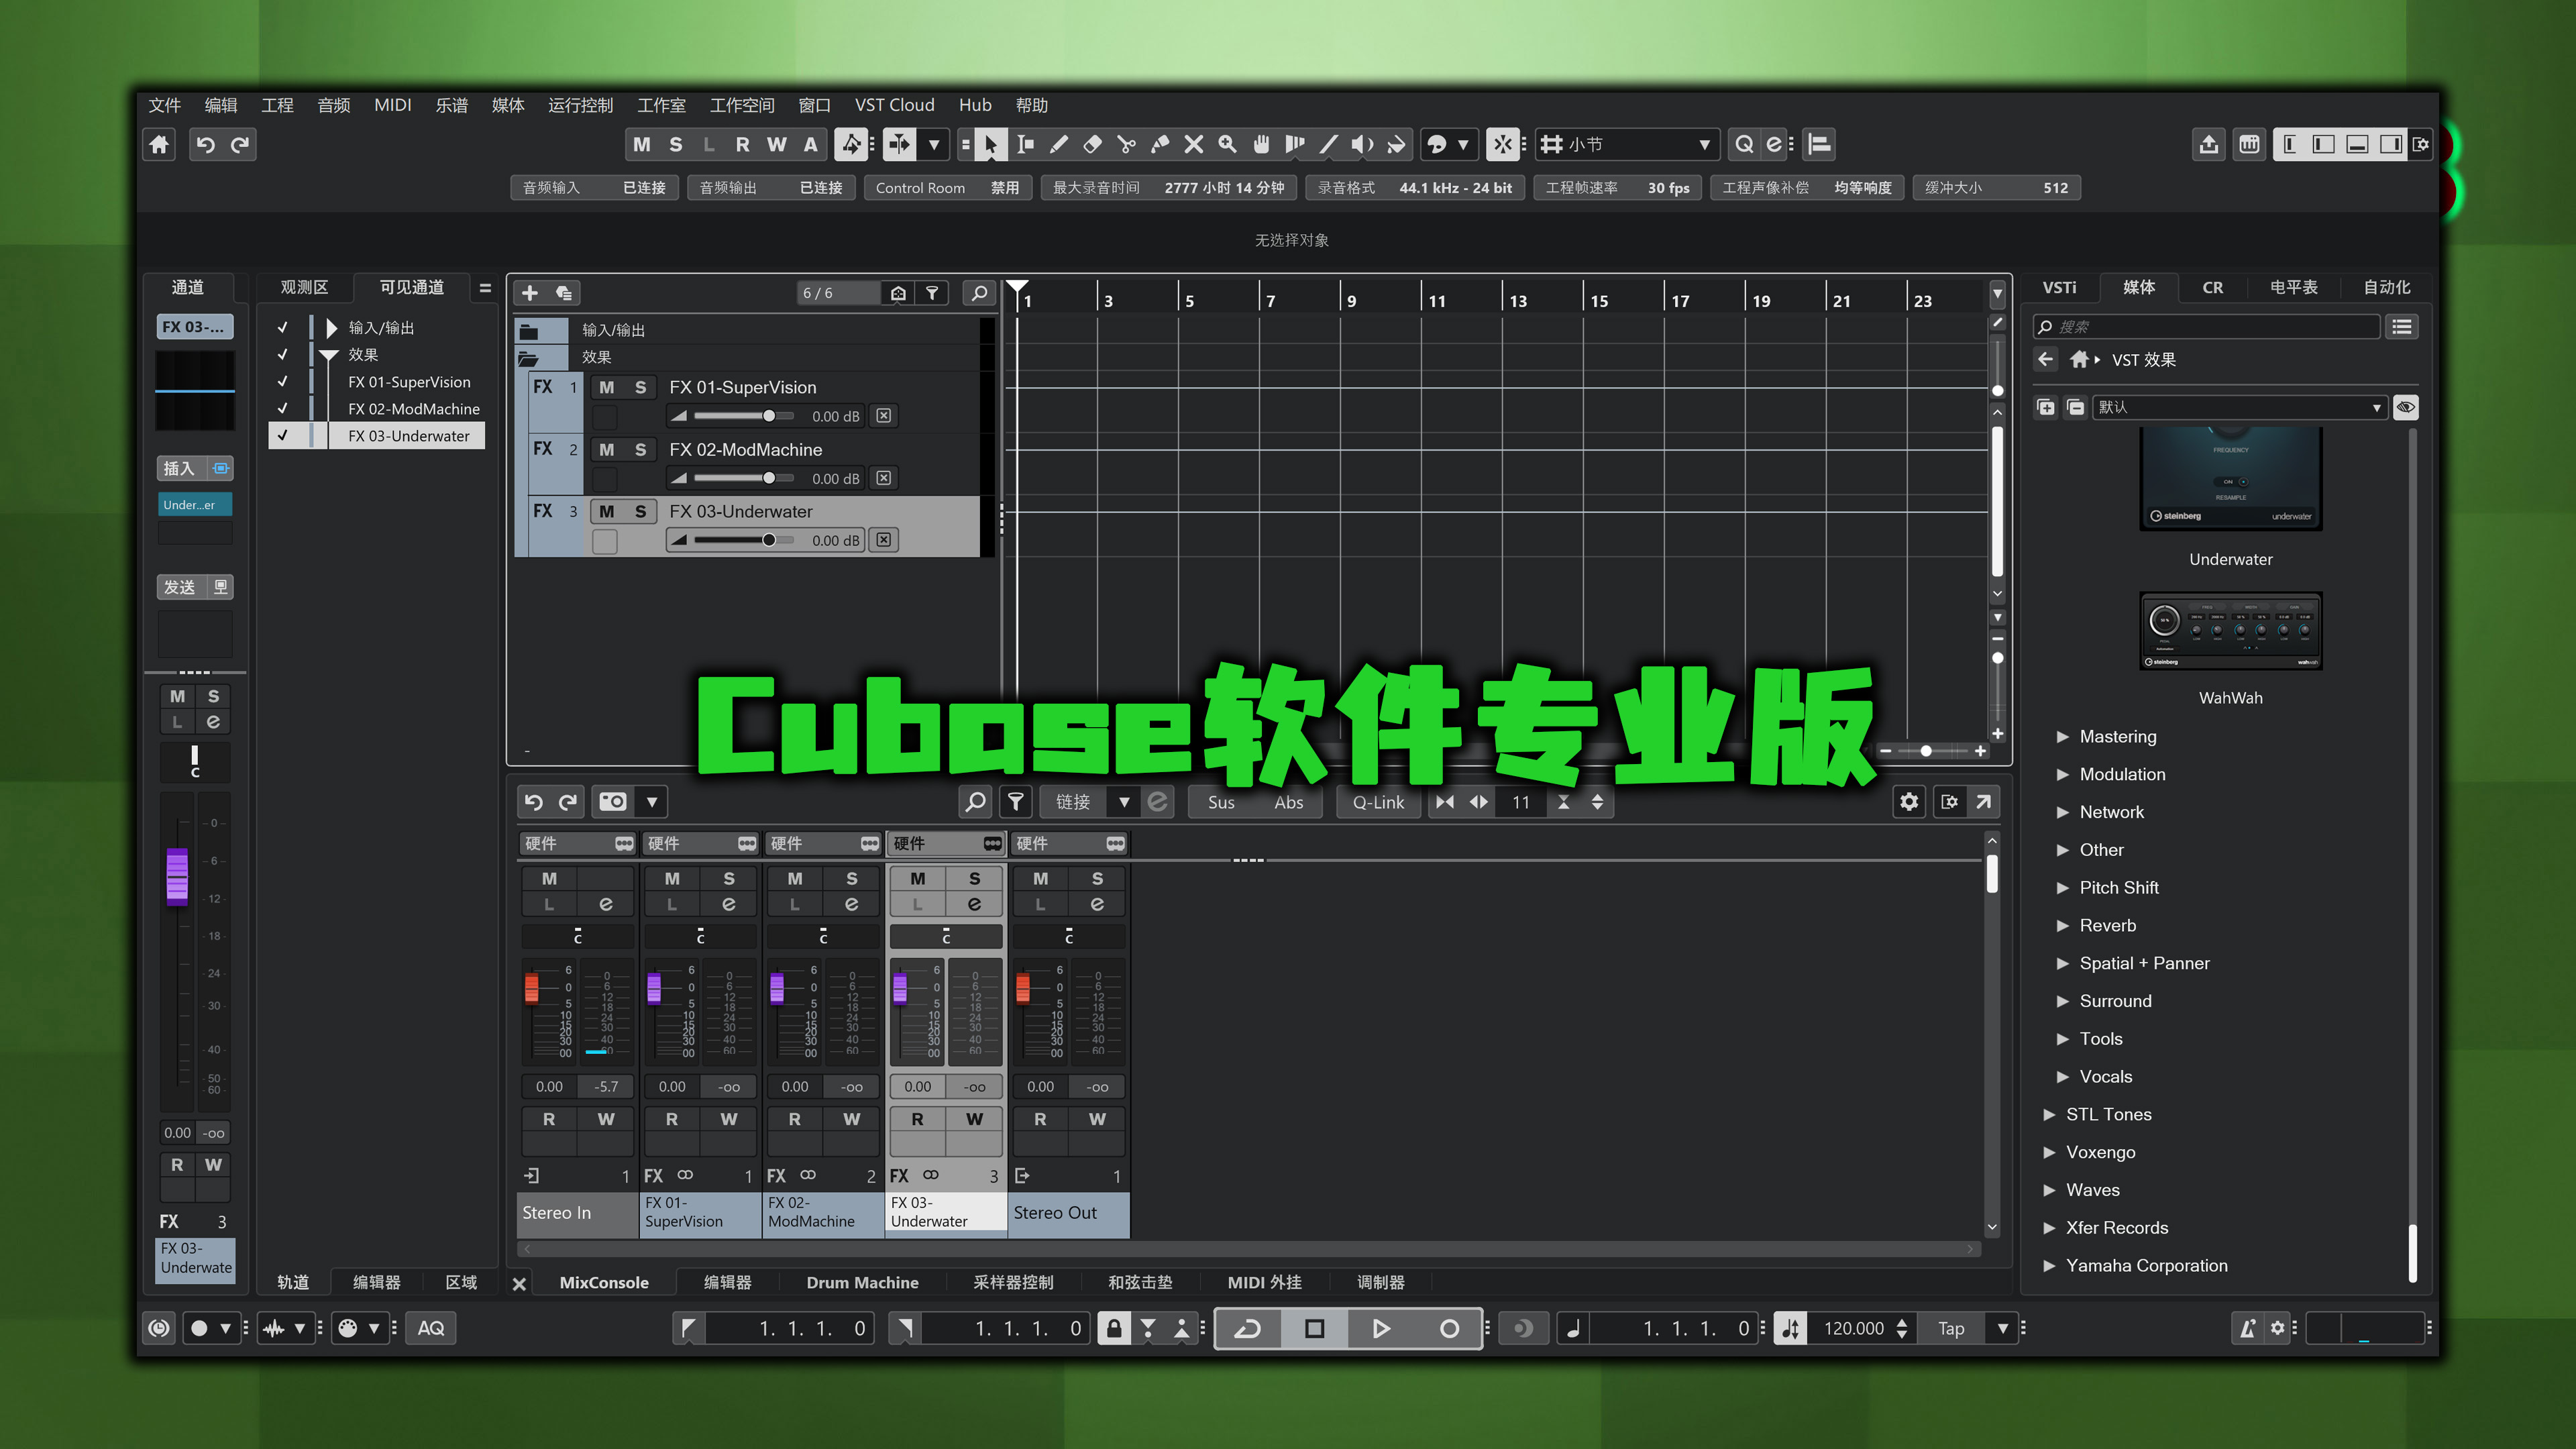Click the Tap tempo button
2576x1449 pixels.
[1951, 1328]
